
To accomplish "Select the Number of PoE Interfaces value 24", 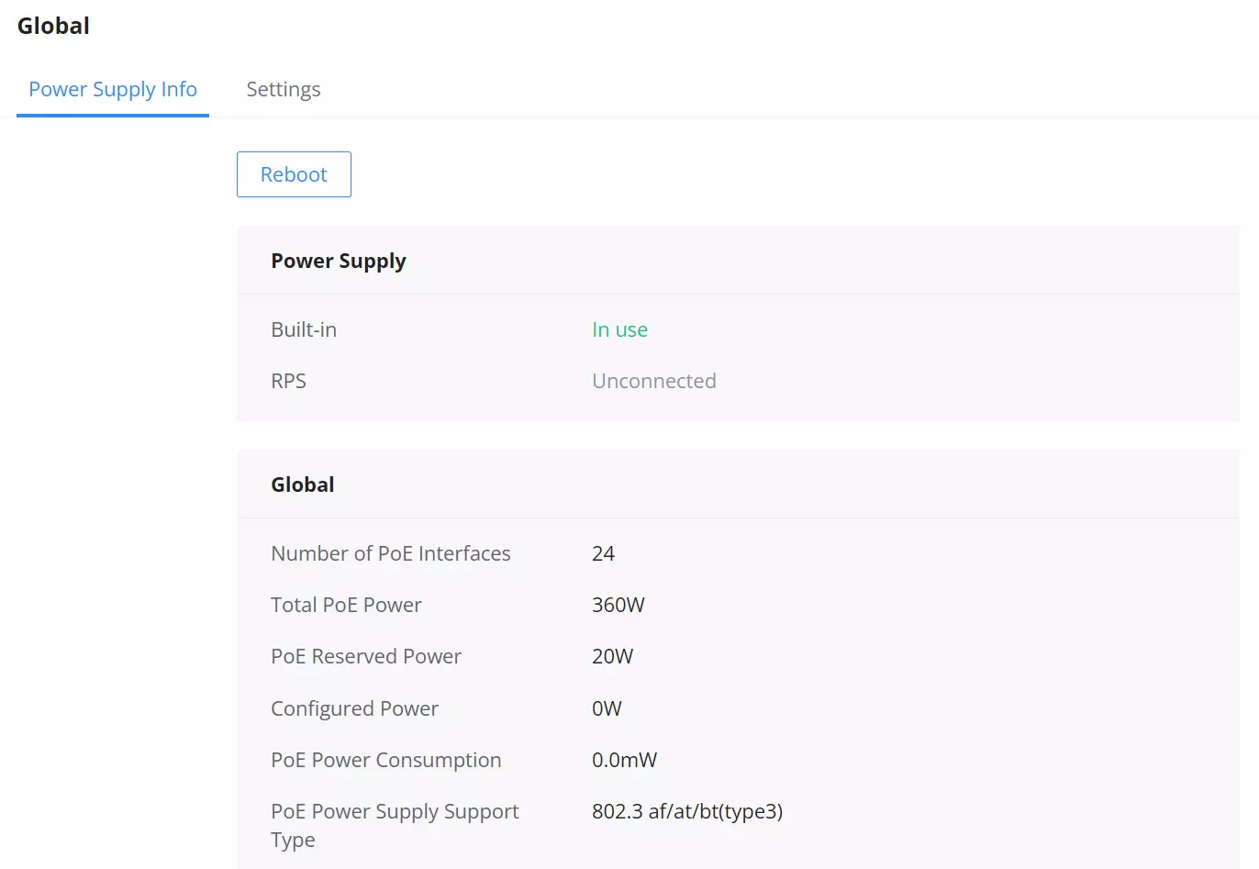I will pyautogui.click(x=603, y=553).
